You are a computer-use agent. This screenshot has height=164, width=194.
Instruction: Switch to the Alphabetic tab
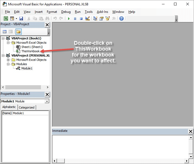point(9,107)
